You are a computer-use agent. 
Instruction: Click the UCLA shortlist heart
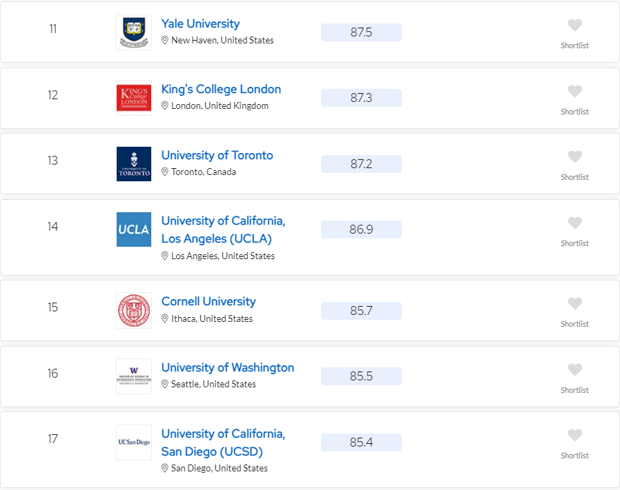[574, 223]
